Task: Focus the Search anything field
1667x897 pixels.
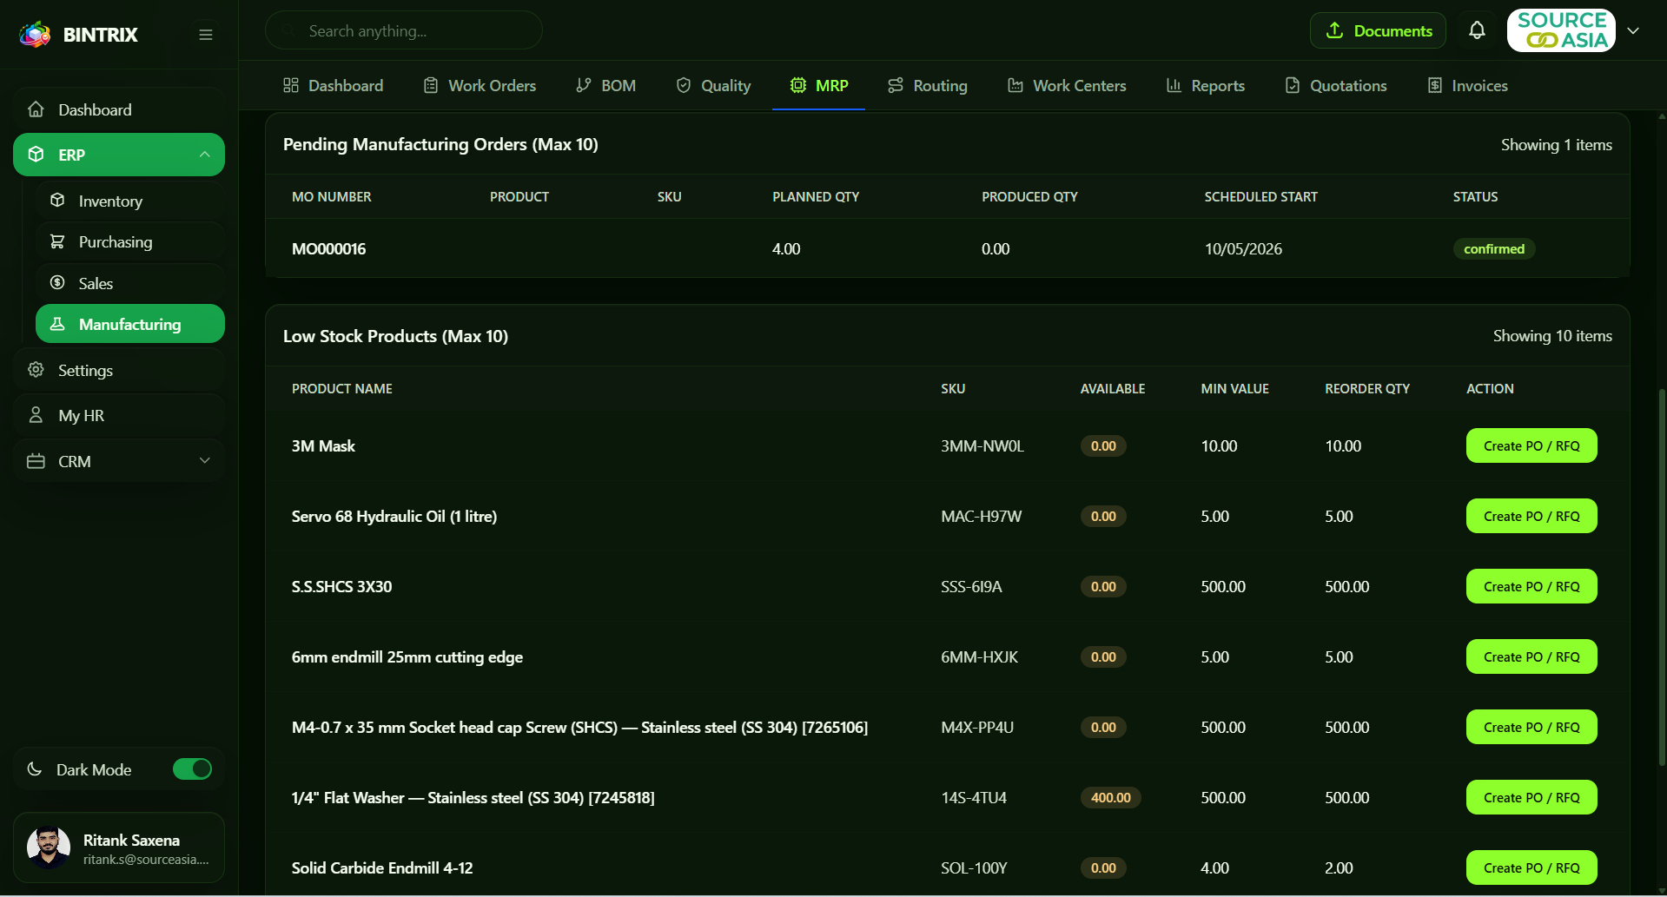Action: pyautogui.click(x=404, y=30)
